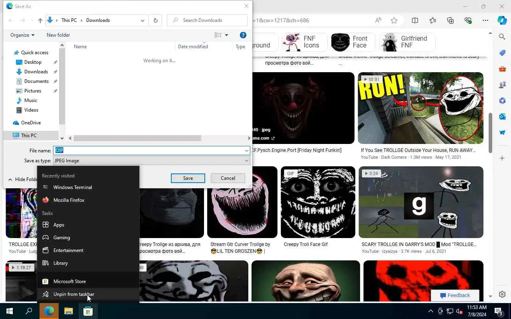Choose Gaming task in jump list
Screen dimensions: 511x319
pos(88,238)
